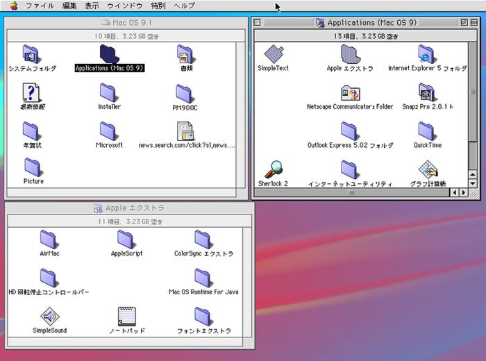Click the Apple エクストラ folder in Applications window
This screenshot has height=361, width=486.
pyautogui.click(x=350, y=54)
